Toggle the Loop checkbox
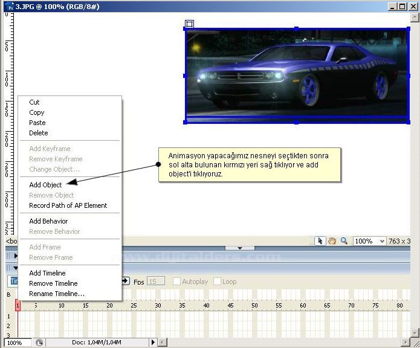Image resolution: width=420 pixels, height=348 pixels. tap(217, 282)
